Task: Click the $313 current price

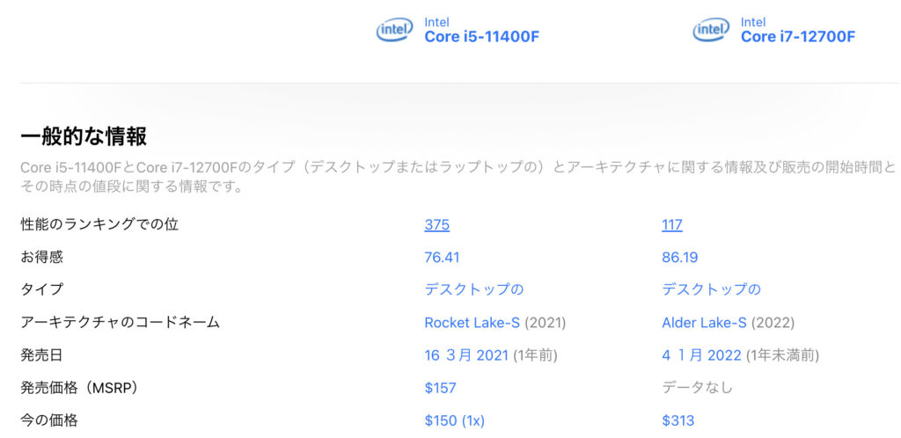Action: tap(678, 420)
